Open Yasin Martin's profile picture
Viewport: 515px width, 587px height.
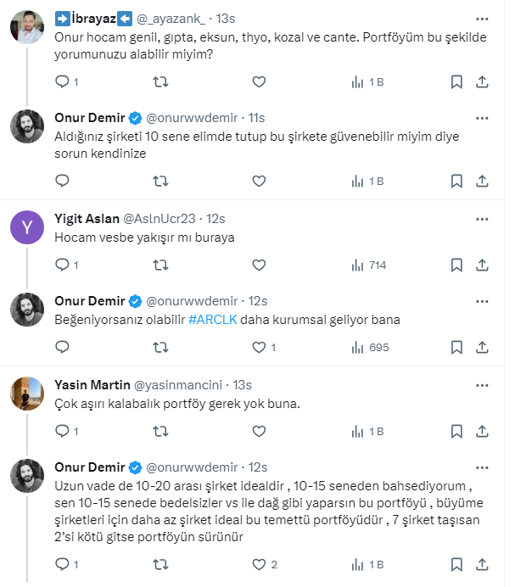click(26, 393)
